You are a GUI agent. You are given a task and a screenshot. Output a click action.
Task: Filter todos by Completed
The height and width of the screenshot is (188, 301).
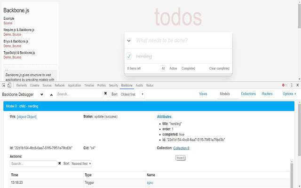[x=188, y=68]
